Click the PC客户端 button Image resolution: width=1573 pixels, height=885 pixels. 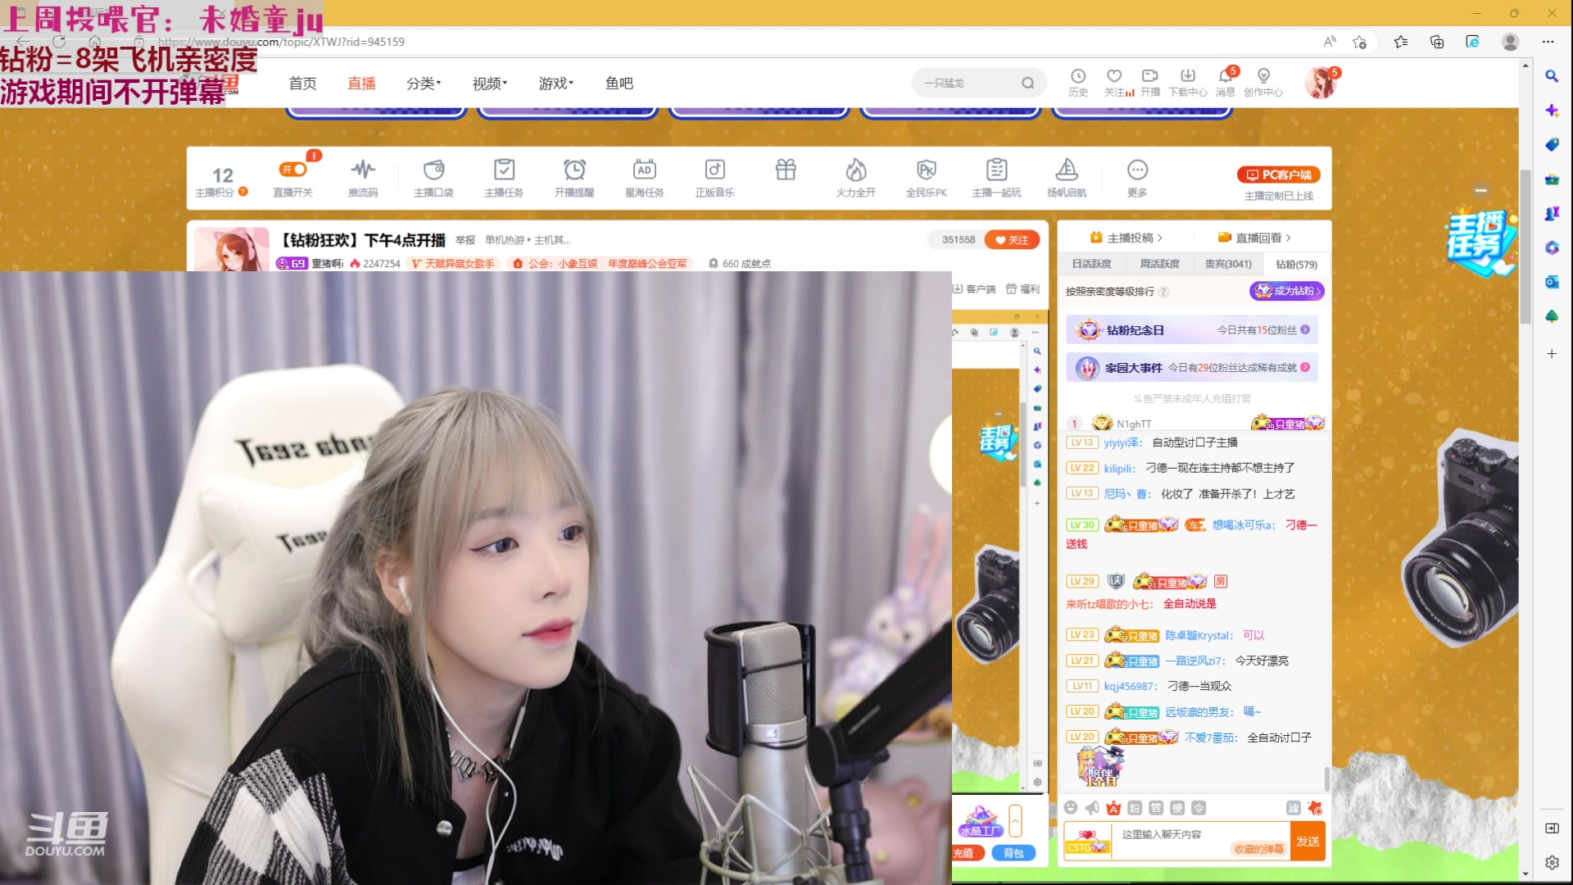click(1278, 175)
